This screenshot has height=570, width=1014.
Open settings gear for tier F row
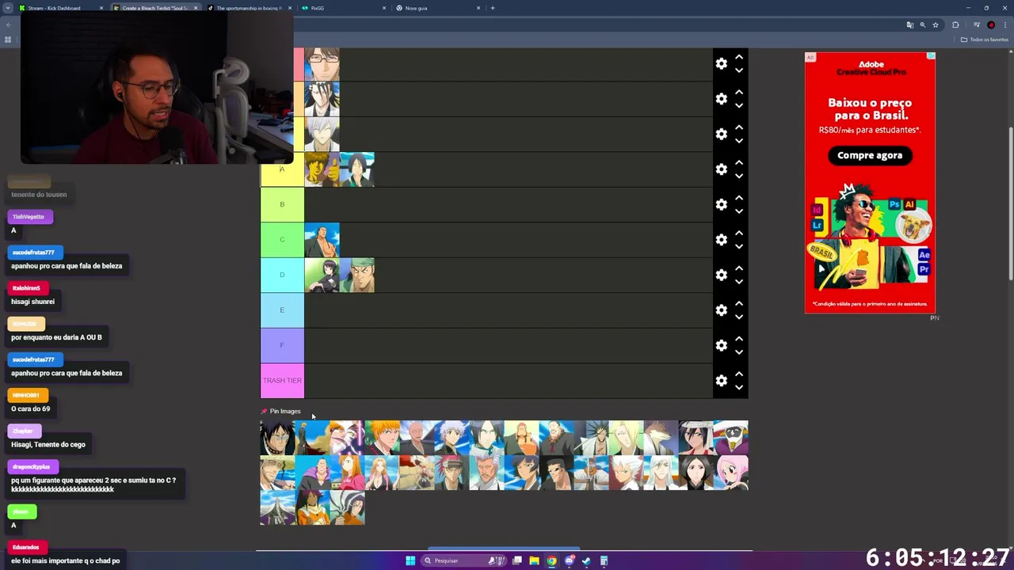click(721, 345)
